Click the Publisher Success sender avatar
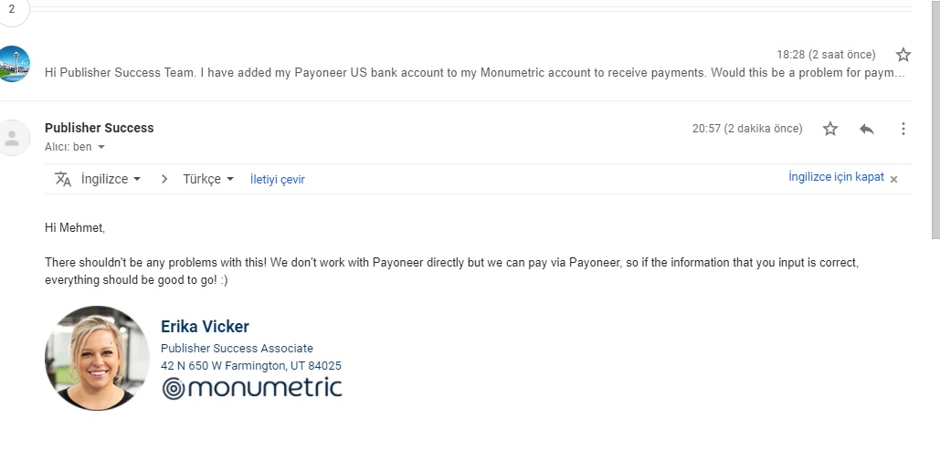Image resolution: width=940 pixels, height=450 pixels. [x=13, y=138]
